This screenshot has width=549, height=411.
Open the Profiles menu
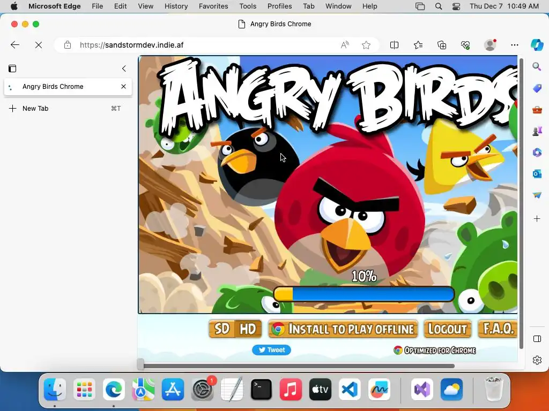click(280, 6)
